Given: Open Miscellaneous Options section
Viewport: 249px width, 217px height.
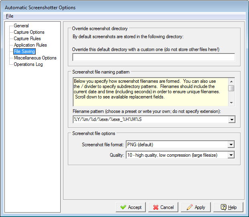Looking at the screenshot, I should click(35, 58).
